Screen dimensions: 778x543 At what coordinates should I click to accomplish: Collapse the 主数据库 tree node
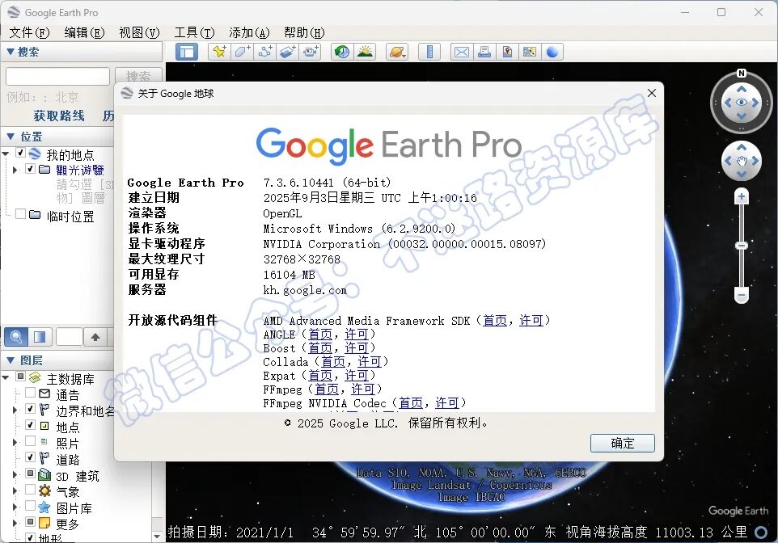tap(6, 378)
